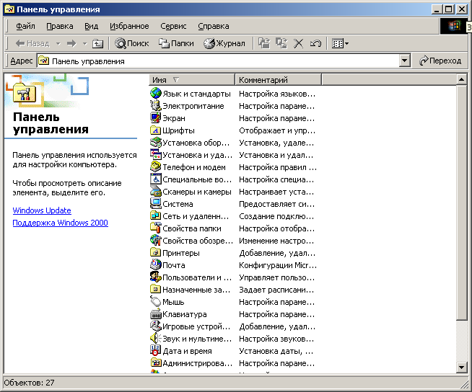Click the Undo toolbar icon
The width and height of the screenshot is (472, 392).
315,43
